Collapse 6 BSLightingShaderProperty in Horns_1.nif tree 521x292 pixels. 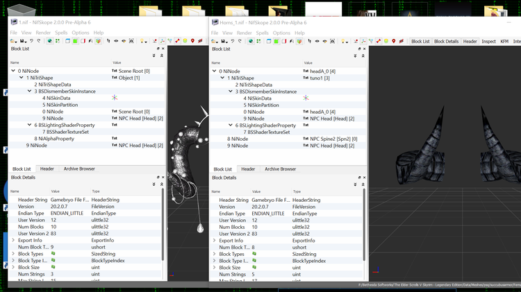pos(230,125)
